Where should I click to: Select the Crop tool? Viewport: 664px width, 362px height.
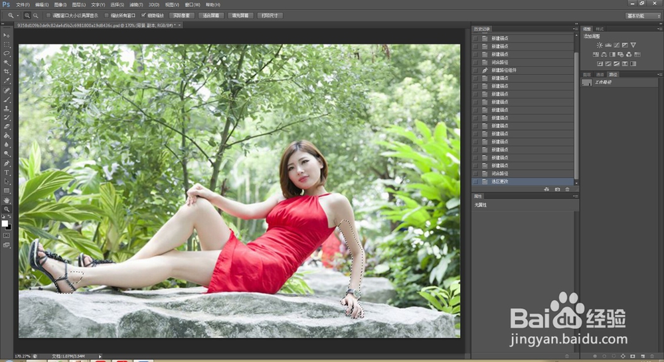tap(7, 72)
